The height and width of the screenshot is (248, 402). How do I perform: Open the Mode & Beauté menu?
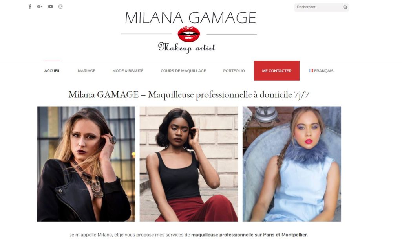128,71
